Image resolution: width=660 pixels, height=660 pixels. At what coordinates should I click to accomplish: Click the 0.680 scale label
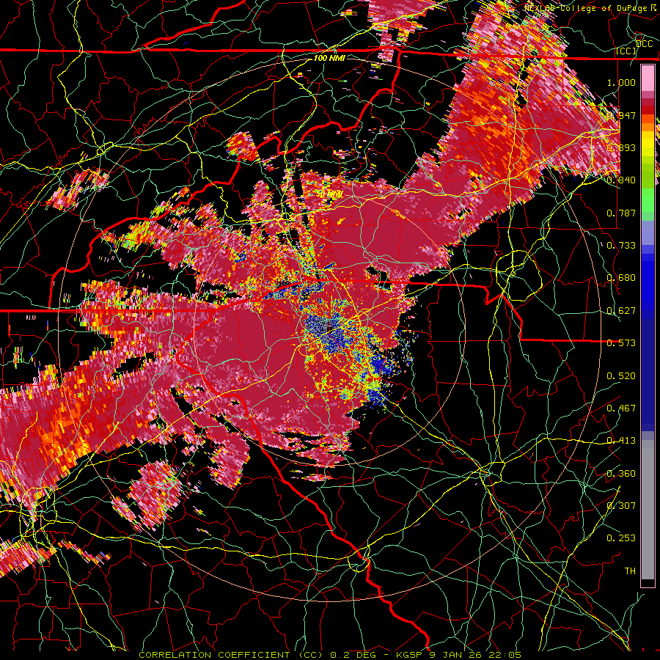[621, 278]
